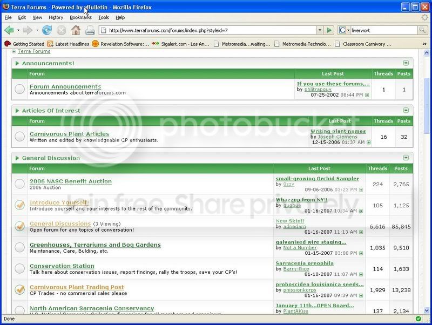Go to last post icon for Carnivorous Plant Articles
Image resolution: width=432 pixels, height=325 pixels.
point(369,143)
